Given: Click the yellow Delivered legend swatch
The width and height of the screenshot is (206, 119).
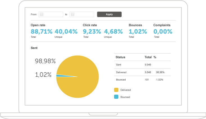Looking at the screenshot, I should 116,90.
